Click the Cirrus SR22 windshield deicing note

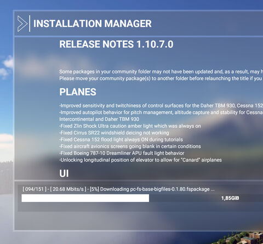coord(114,133)
